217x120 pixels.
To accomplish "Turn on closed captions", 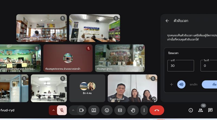I will pos(120,110).
